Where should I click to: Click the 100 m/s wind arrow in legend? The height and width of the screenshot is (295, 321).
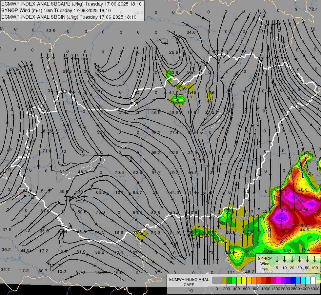(x=315, y=259)
